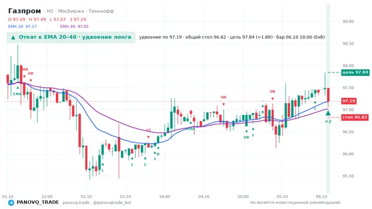This screenshot has width=372, height=209.
Task: Click the Тинькофф broker label
Action: point(101,11)
